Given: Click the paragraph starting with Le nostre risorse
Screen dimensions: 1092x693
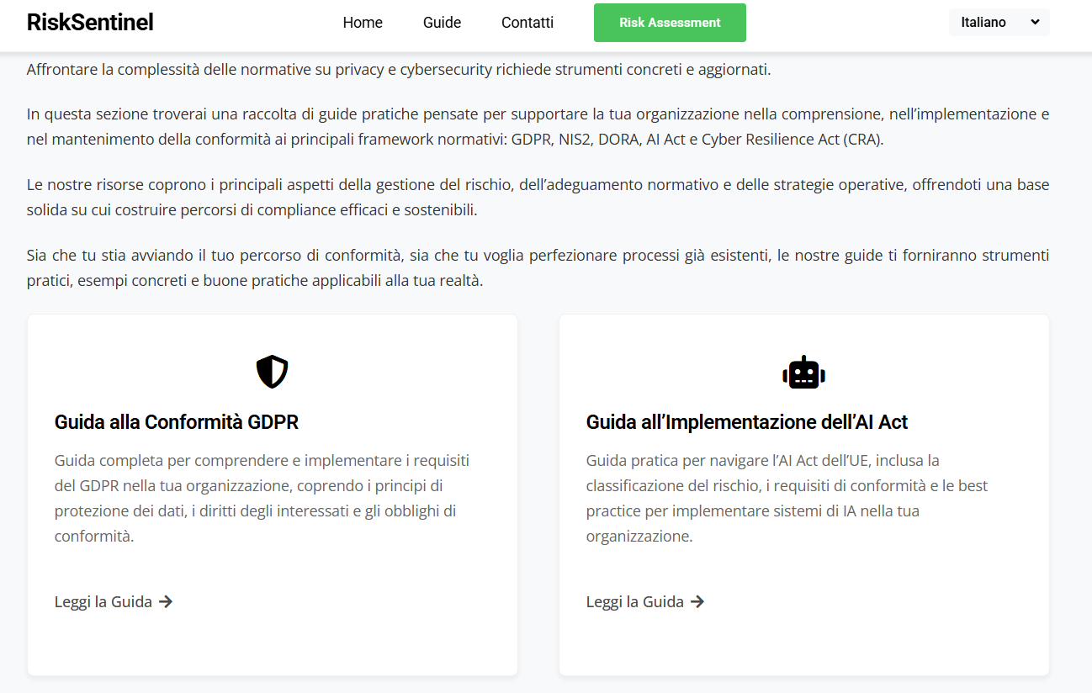Looking at the screenshot, I should tap(538, 197).
